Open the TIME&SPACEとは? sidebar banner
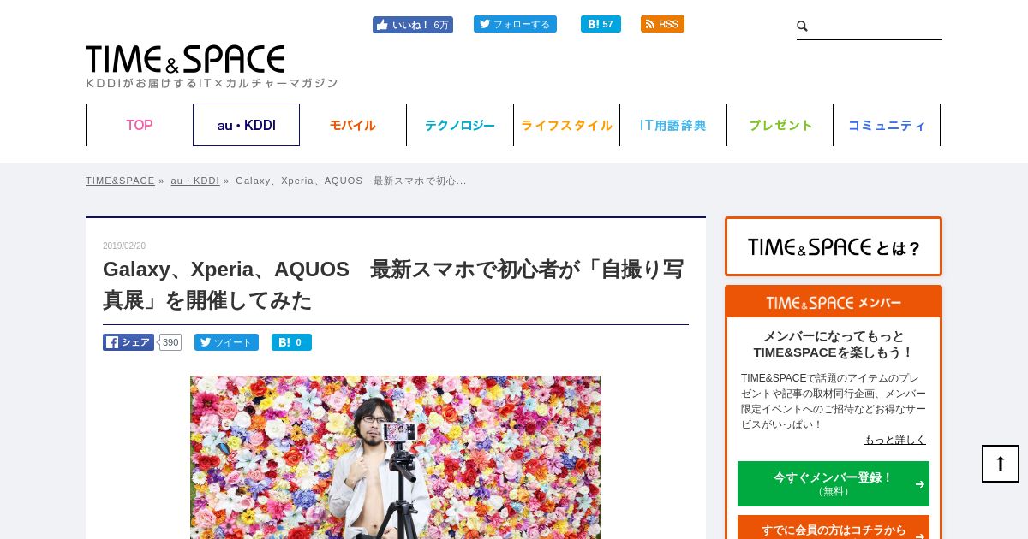Screen dimensions: 1028x539 point(834,246)
